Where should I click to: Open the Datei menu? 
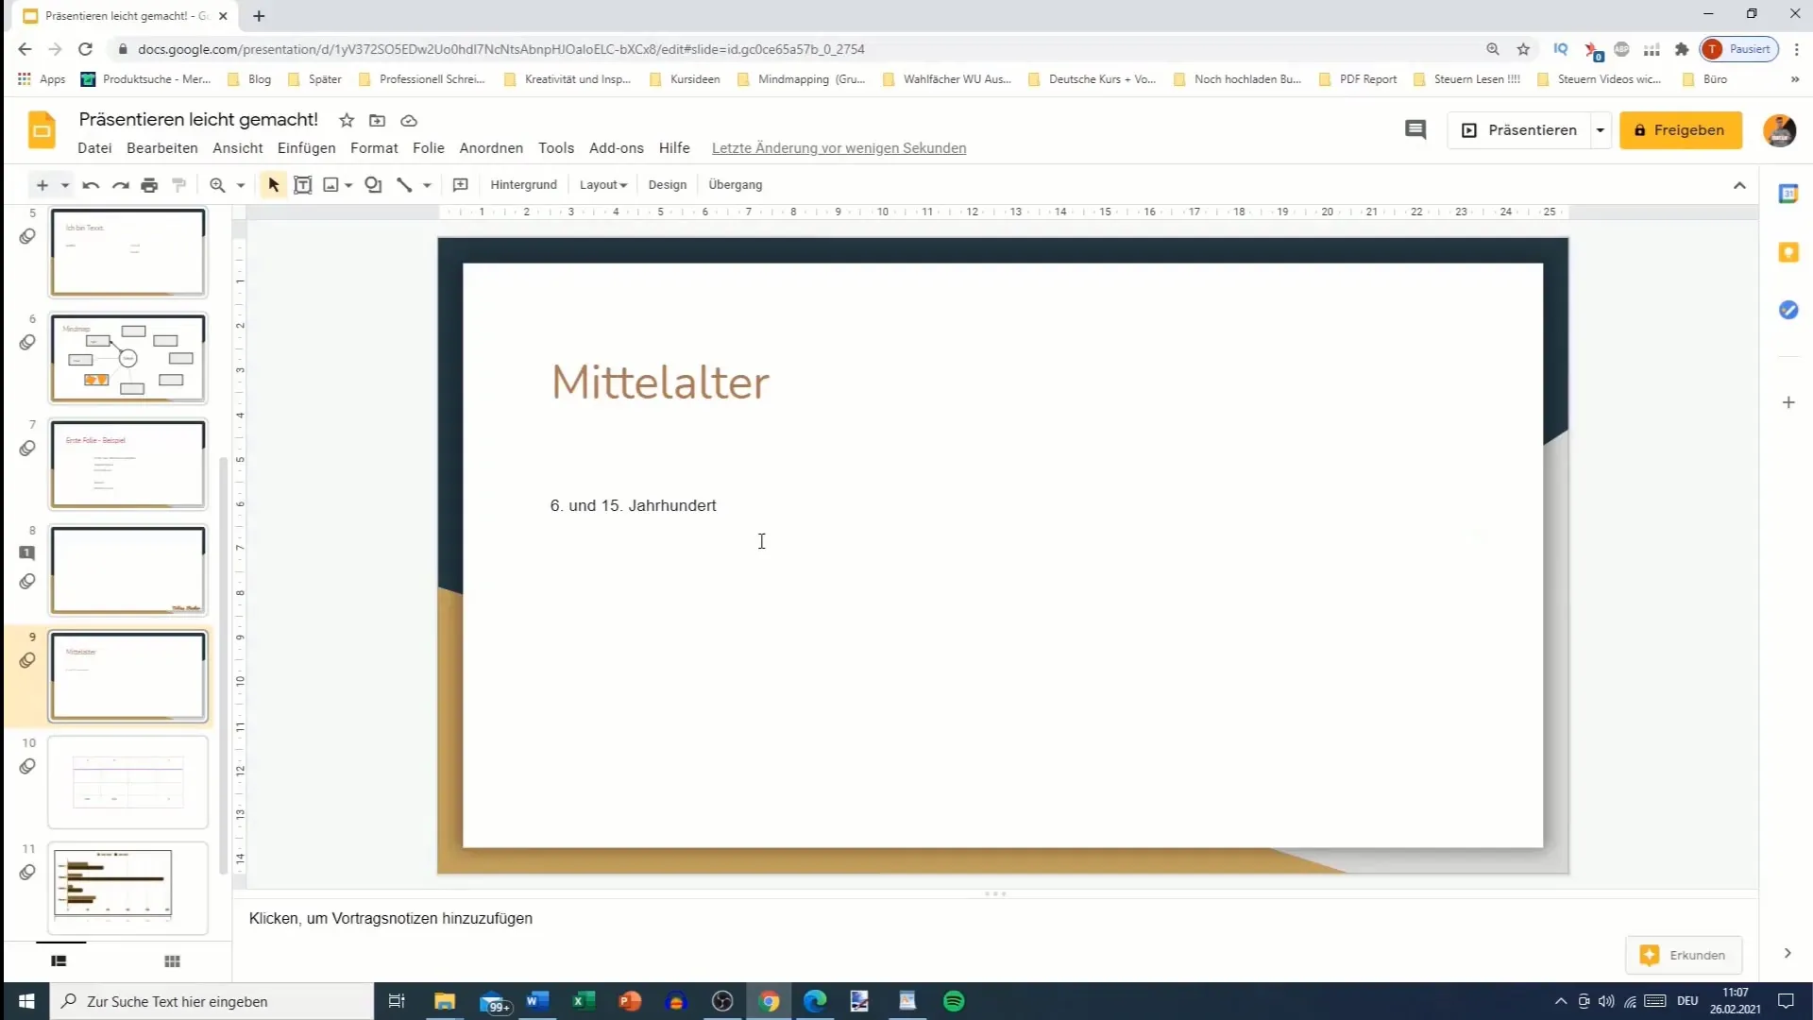(94, 148)
